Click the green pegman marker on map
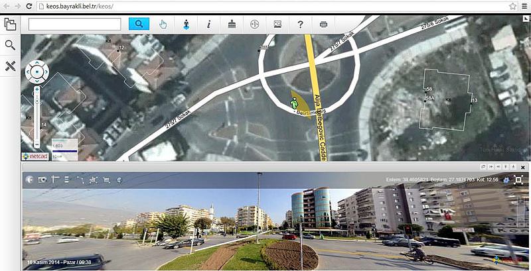The width and height of the screenshot is (531, 271). coord(293,103)
